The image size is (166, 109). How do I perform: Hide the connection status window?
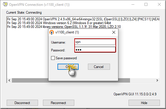144,103
